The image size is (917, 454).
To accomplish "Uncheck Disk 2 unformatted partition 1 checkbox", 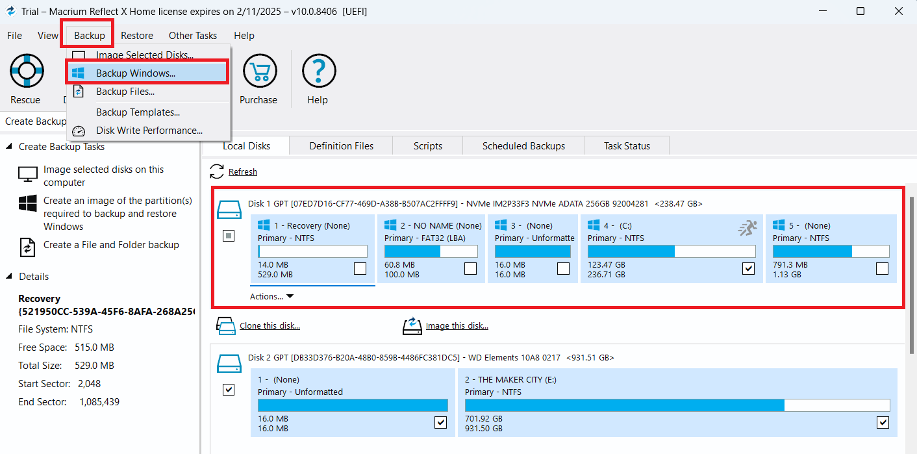I will pyautogui.click(x=440, y=422).
